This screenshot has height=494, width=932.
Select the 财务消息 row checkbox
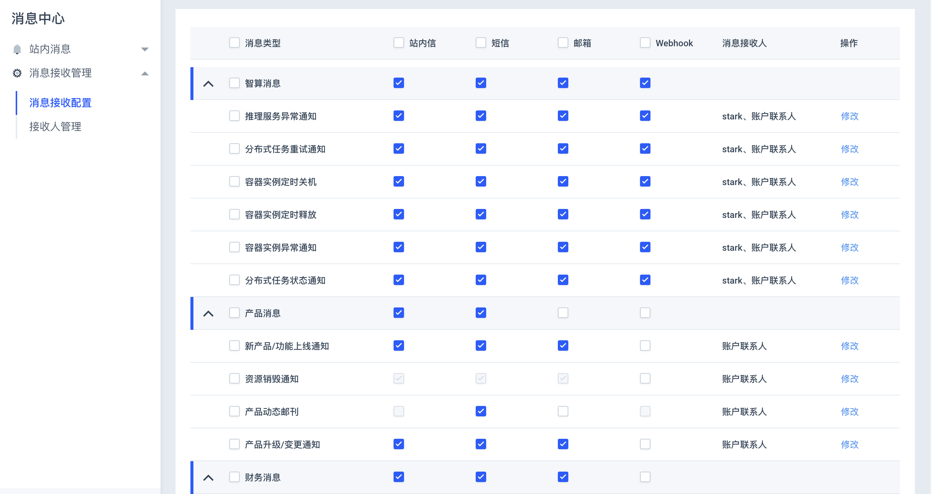(234, 477)
